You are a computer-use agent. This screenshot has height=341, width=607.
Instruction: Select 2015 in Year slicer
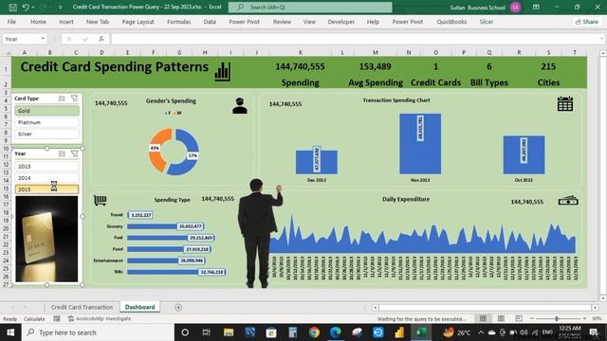tap(46, 189)
